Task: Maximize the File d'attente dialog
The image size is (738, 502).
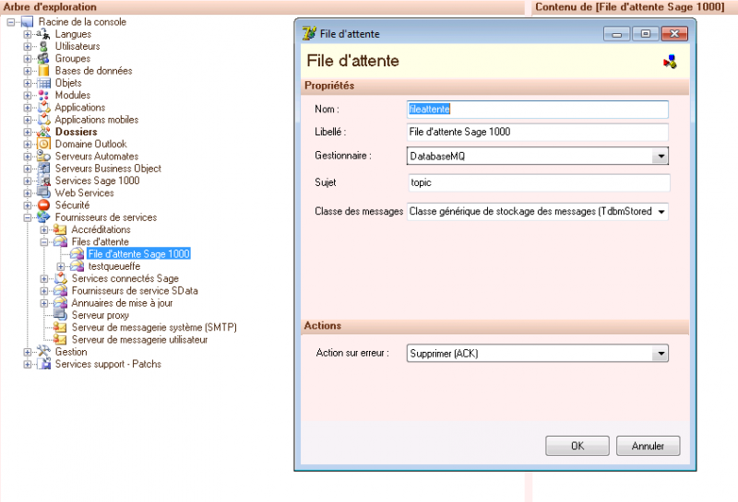Action: (645, 34)
